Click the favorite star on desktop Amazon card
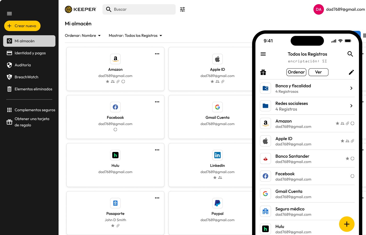 click(107, 81)
